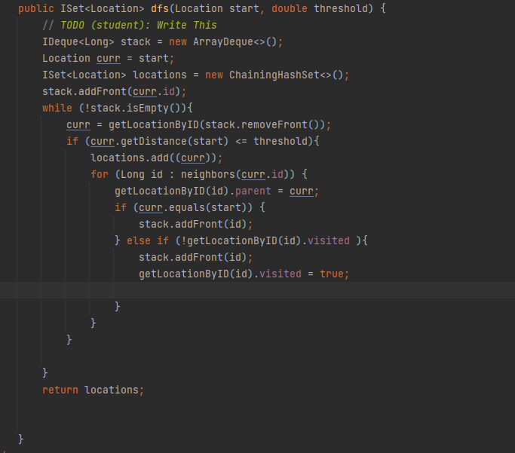515x453 pixels.
Task: Click the true literal in visited assignment
Action: coord(332,274)
